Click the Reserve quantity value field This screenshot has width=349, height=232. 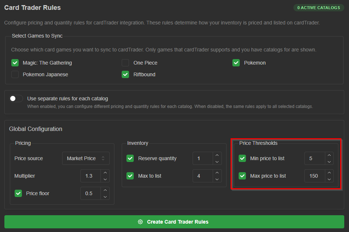[203, 158]
